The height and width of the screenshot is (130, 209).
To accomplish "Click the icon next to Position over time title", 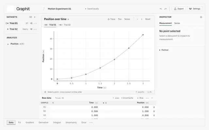I will pos(68,19).
